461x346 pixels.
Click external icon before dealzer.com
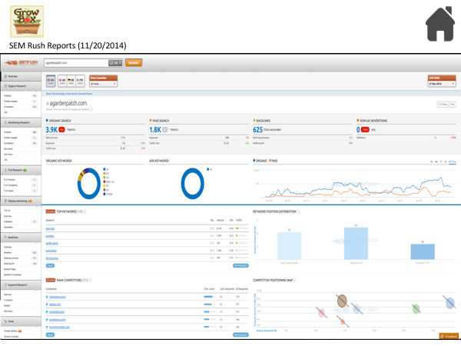[x=47, y=304]
